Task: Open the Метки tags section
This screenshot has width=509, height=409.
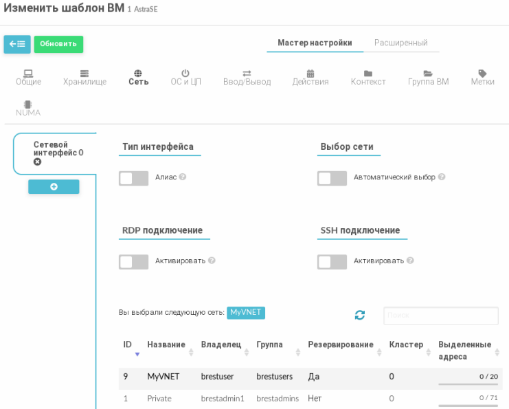Action: point(482,77)
